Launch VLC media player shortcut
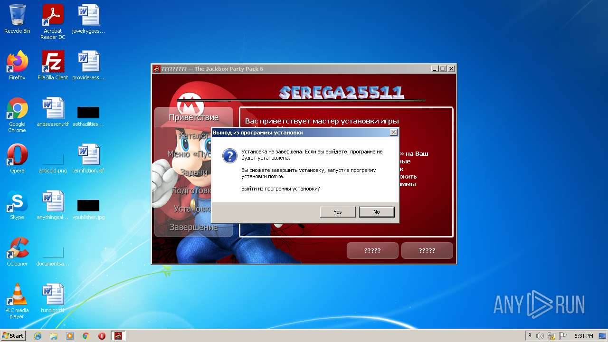The height and width of the screenshot is (342, 608). coord(17,301)
